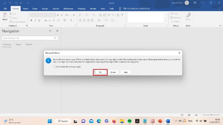Toggle Superscript formatting
The height and width of the screenshot is (125, 223).
pyautogui.click(x=54, y=20)
